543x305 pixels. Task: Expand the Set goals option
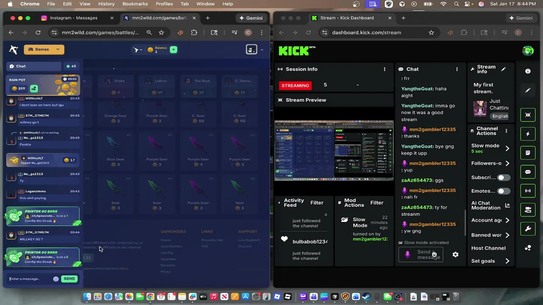coord(507,261)
